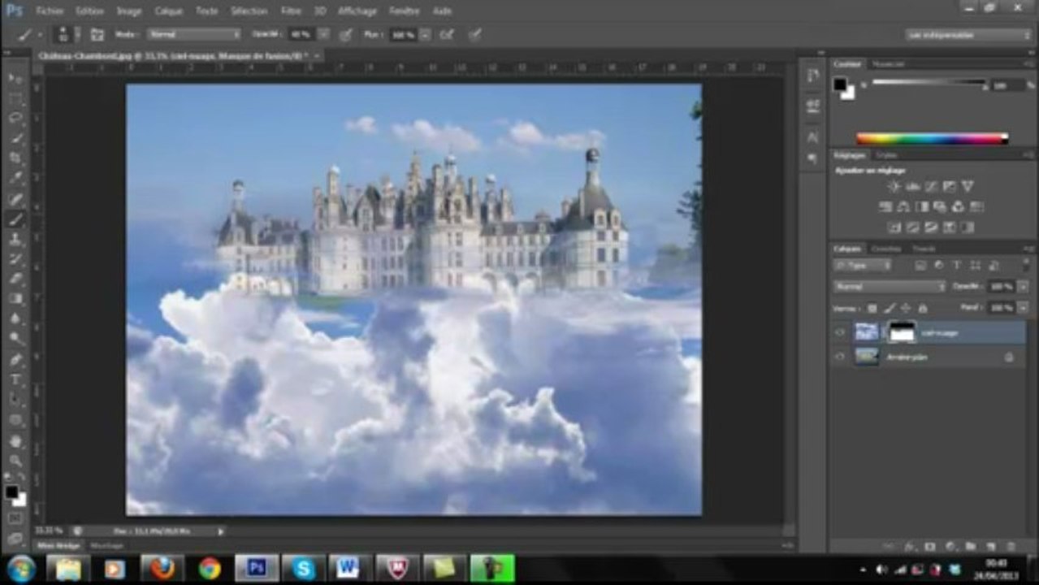Select the Brush tool in the toolbox
Screen dimensions: 1039x585
pyautogui.click(x=15, y=219)
